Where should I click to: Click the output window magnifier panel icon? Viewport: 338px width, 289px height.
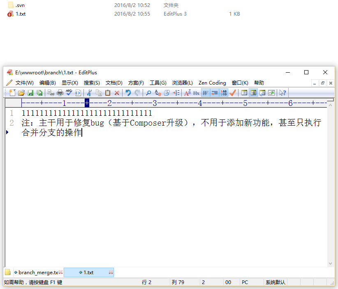coord(262,93)
